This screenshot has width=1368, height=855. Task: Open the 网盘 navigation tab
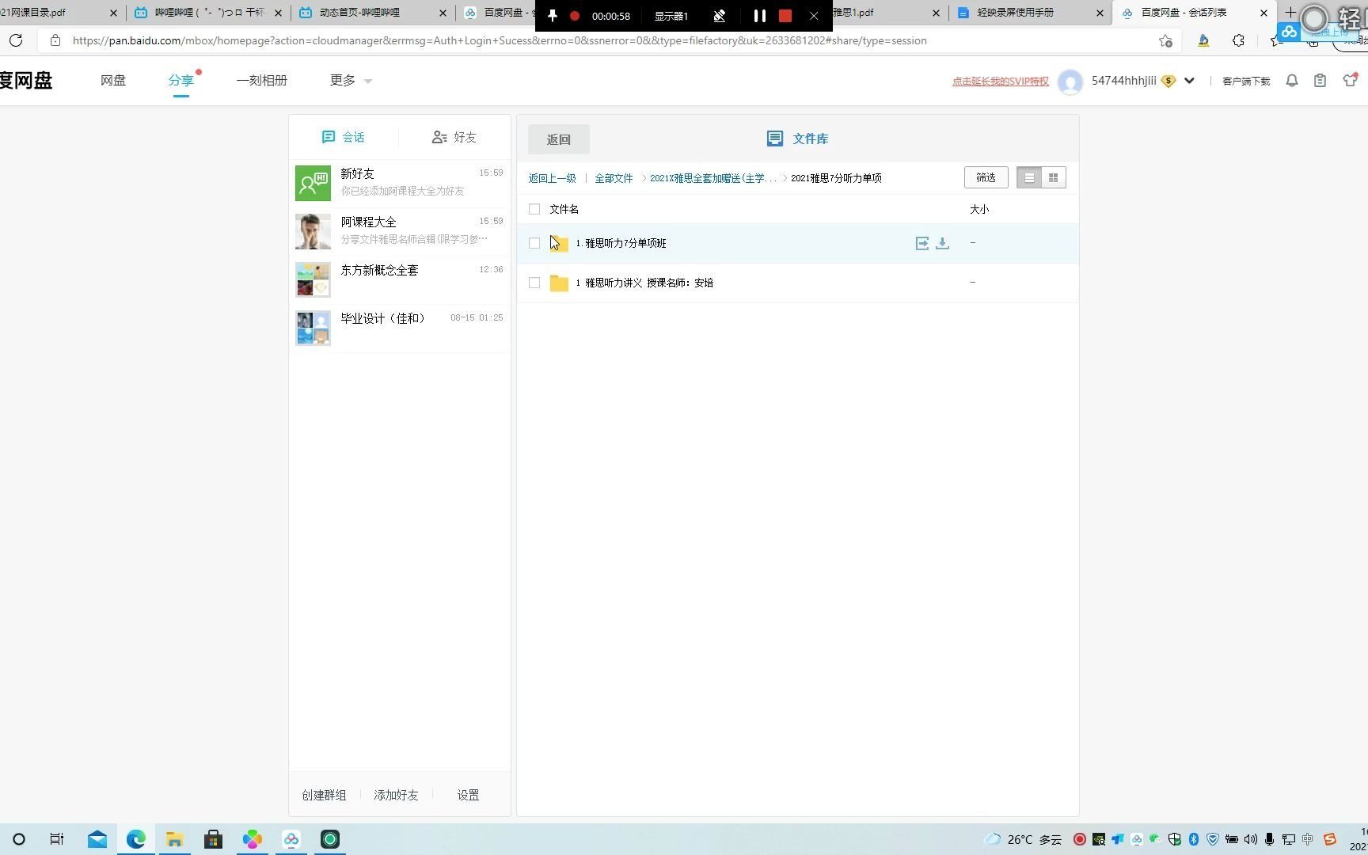point(113,81)
